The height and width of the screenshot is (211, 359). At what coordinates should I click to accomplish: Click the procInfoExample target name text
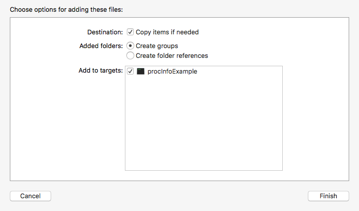click(x=172, y=71)
